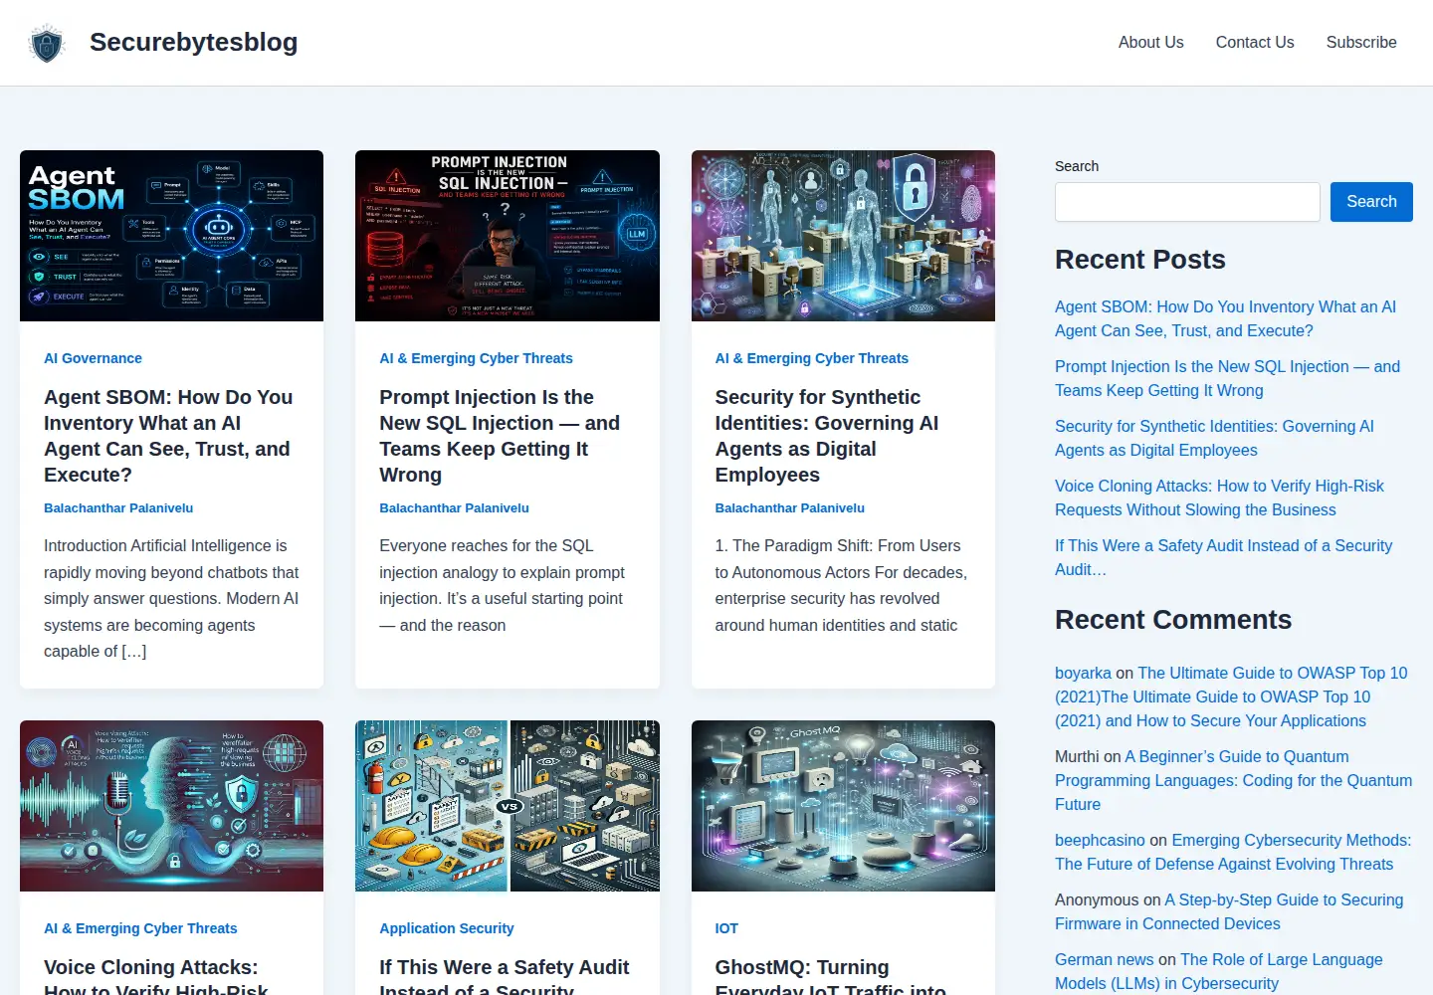Visit the German news commenter link
1433x995 pixels.
(1104, 959)
